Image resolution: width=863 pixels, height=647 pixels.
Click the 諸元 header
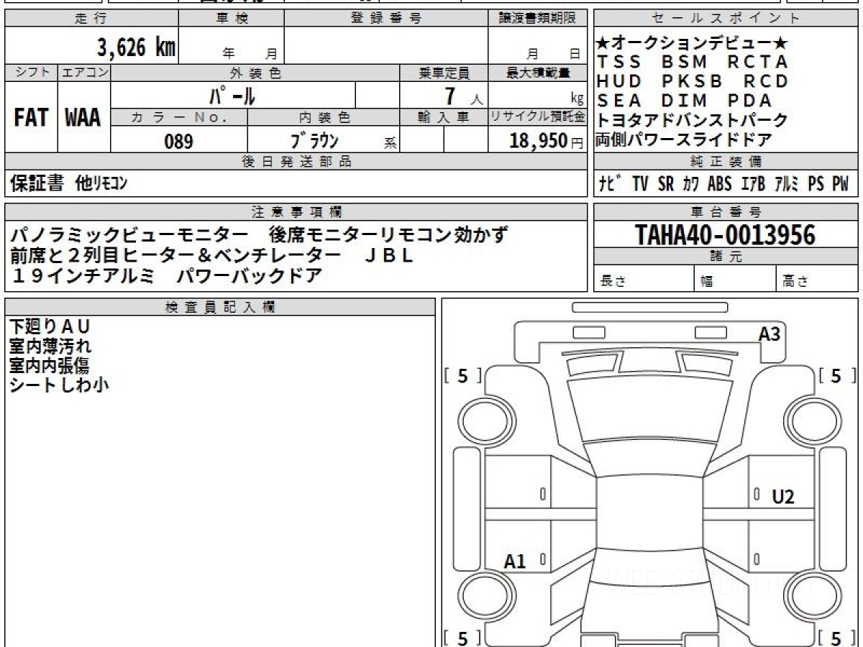[726, 257]
